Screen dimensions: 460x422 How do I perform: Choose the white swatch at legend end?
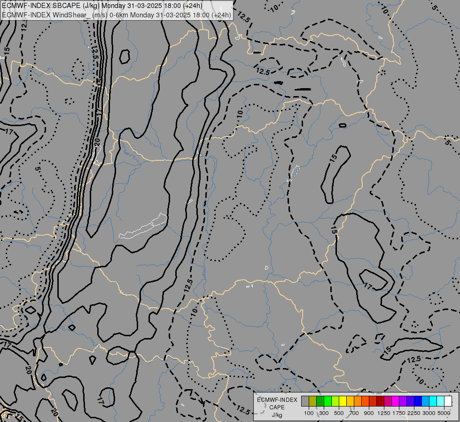click(448, 401)
